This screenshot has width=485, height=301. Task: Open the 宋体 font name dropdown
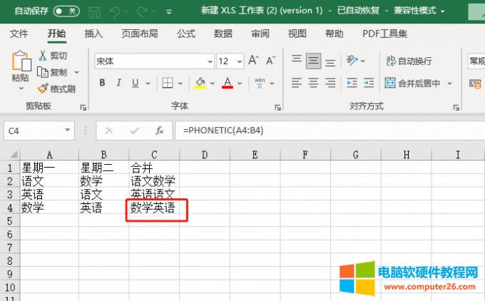click(210, 61)
